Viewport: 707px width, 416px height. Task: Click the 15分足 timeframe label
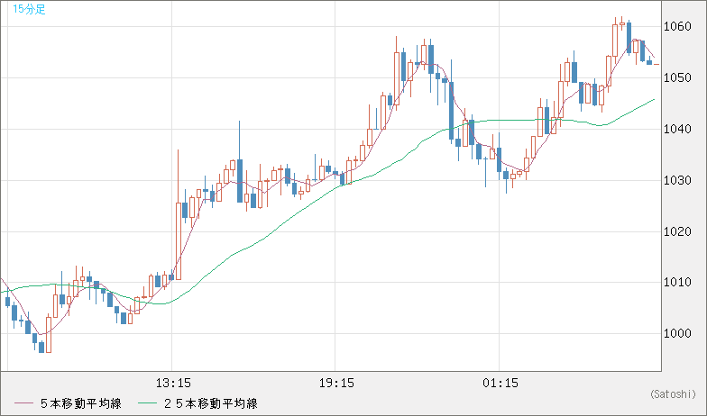(x=29, y=9)
